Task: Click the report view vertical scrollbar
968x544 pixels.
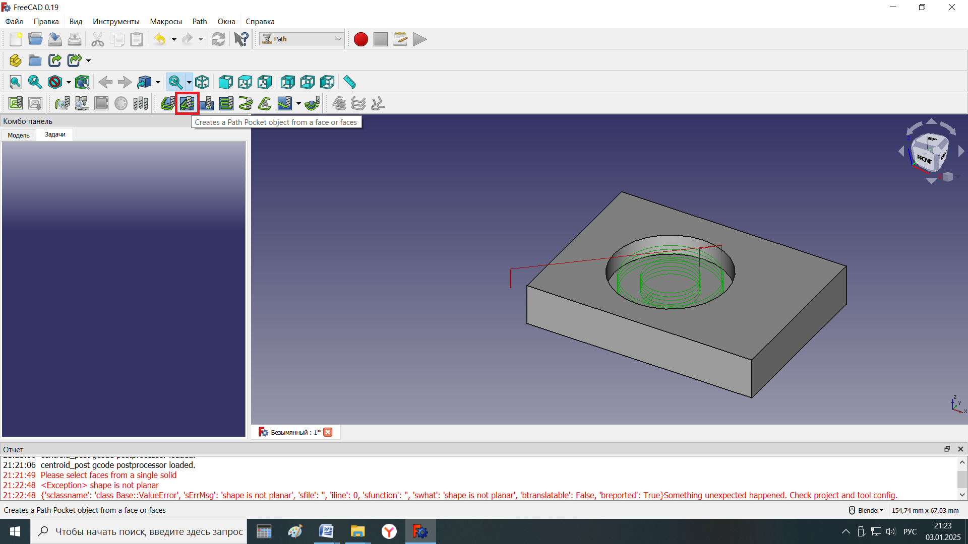Action: 962,479
